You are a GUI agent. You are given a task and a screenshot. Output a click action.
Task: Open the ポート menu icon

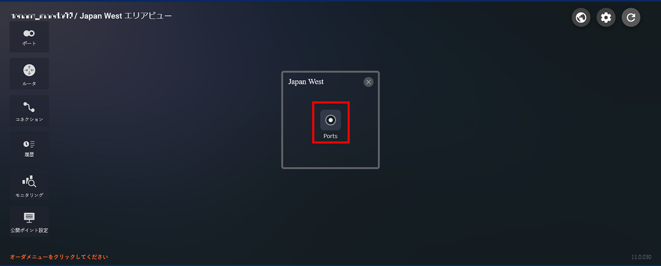(29, 34)
